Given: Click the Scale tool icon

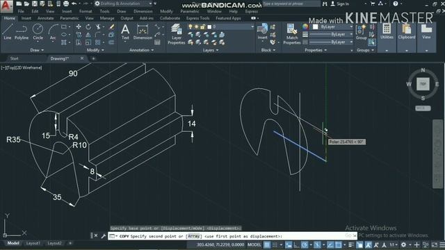Looking at the screenshot, I should pos(88,42).
